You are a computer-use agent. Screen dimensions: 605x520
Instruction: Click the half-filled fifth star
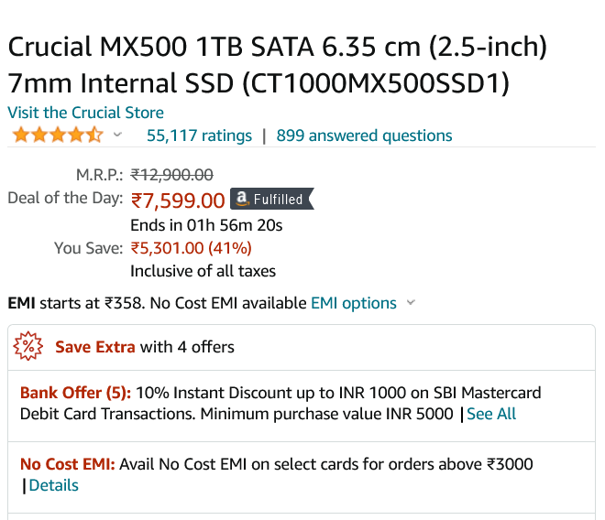click(x=95, y=135)
